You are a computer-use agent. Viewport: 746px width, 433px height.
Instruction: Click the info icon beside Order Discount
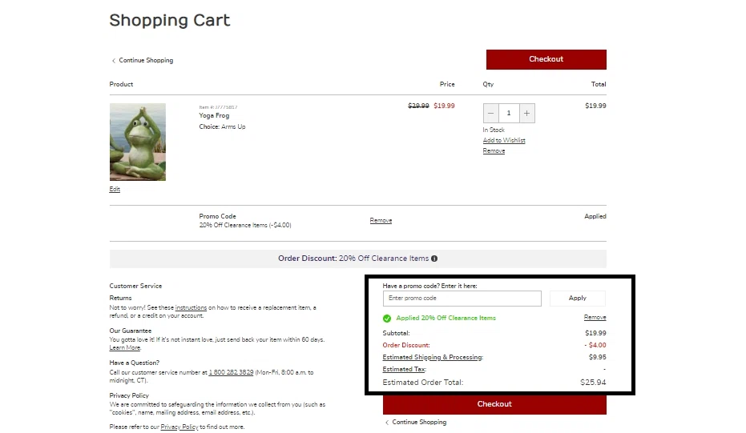coord(434,259)
